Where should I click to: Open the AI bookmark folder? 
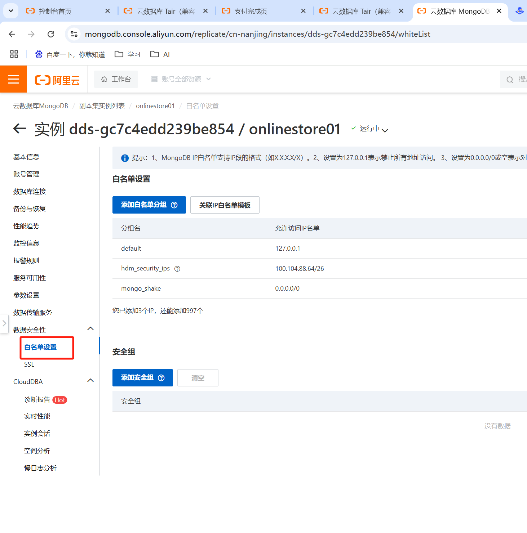pyautogui.click(x=160, y=54)
